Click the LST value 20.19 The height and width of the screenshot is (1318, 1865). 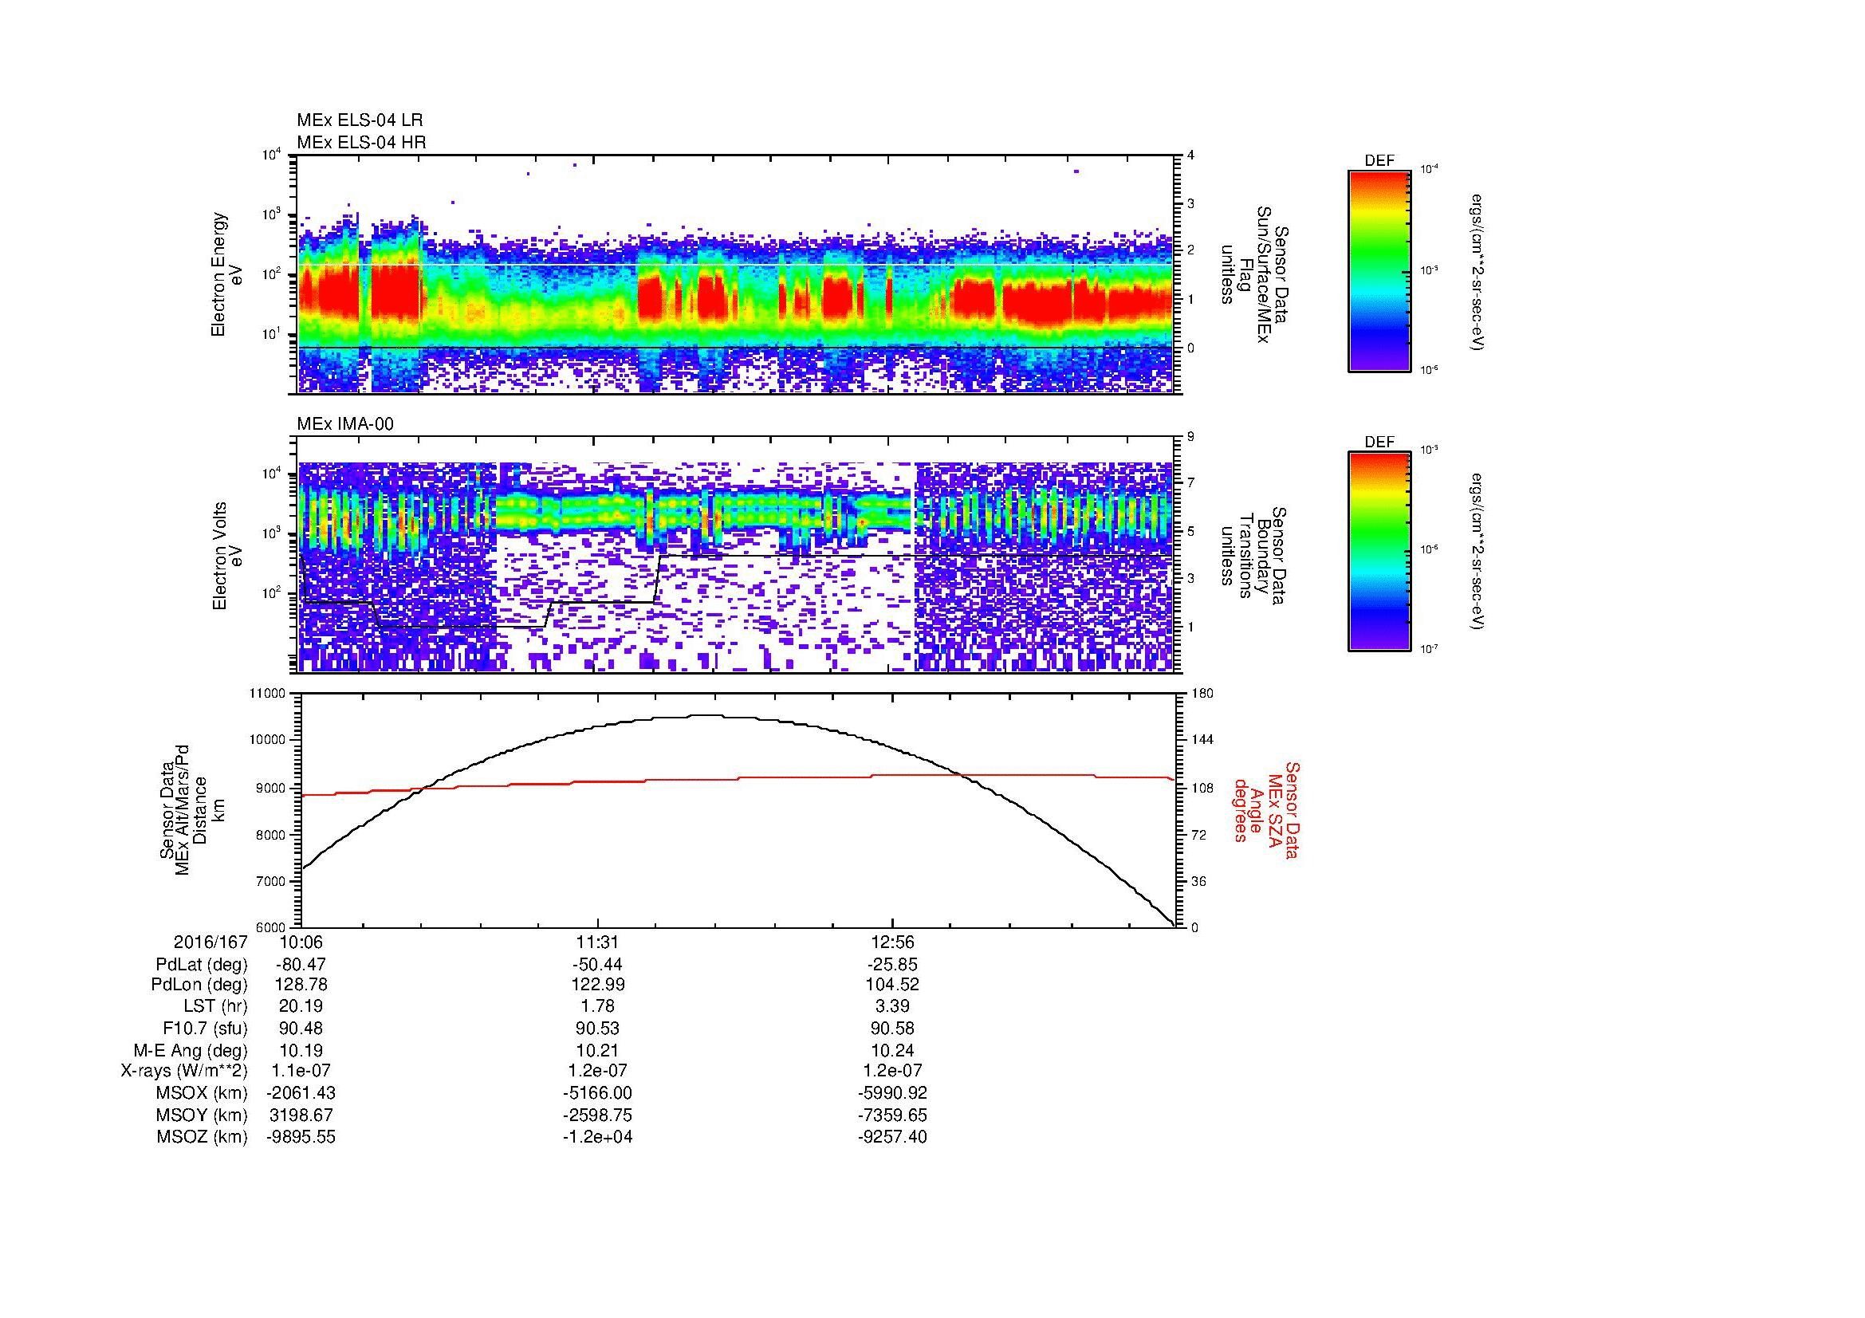301,1007
